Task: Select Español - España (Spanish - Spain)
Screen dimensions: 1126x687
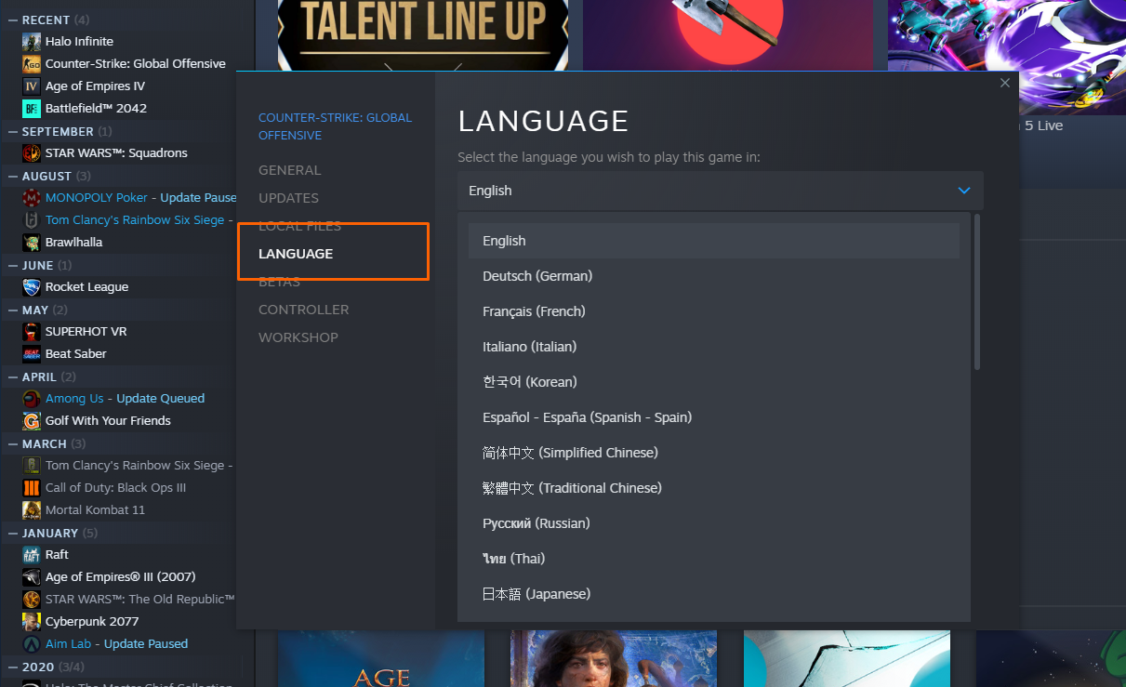Action: pyautogui.click(x=714, y=417)
